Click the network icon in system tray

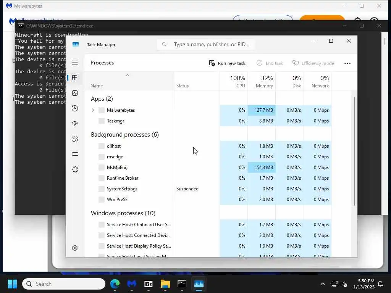pyautogui.click(x=334, y=284)
